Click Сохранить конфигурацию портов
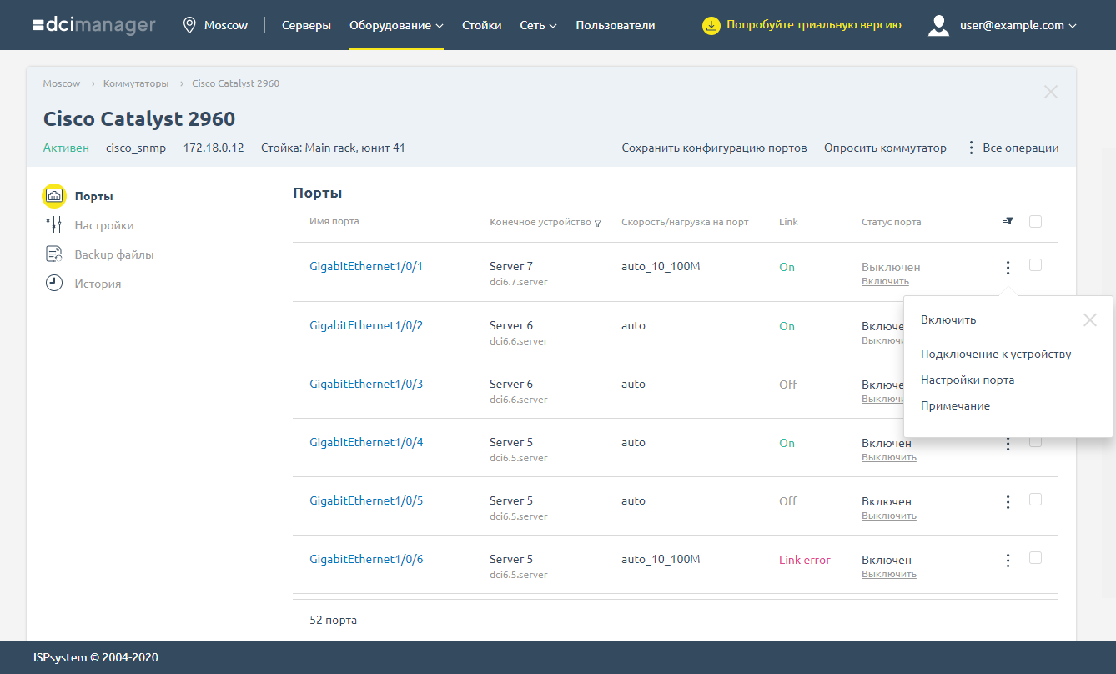This screenshot has width=1116, height=674. 713,147
